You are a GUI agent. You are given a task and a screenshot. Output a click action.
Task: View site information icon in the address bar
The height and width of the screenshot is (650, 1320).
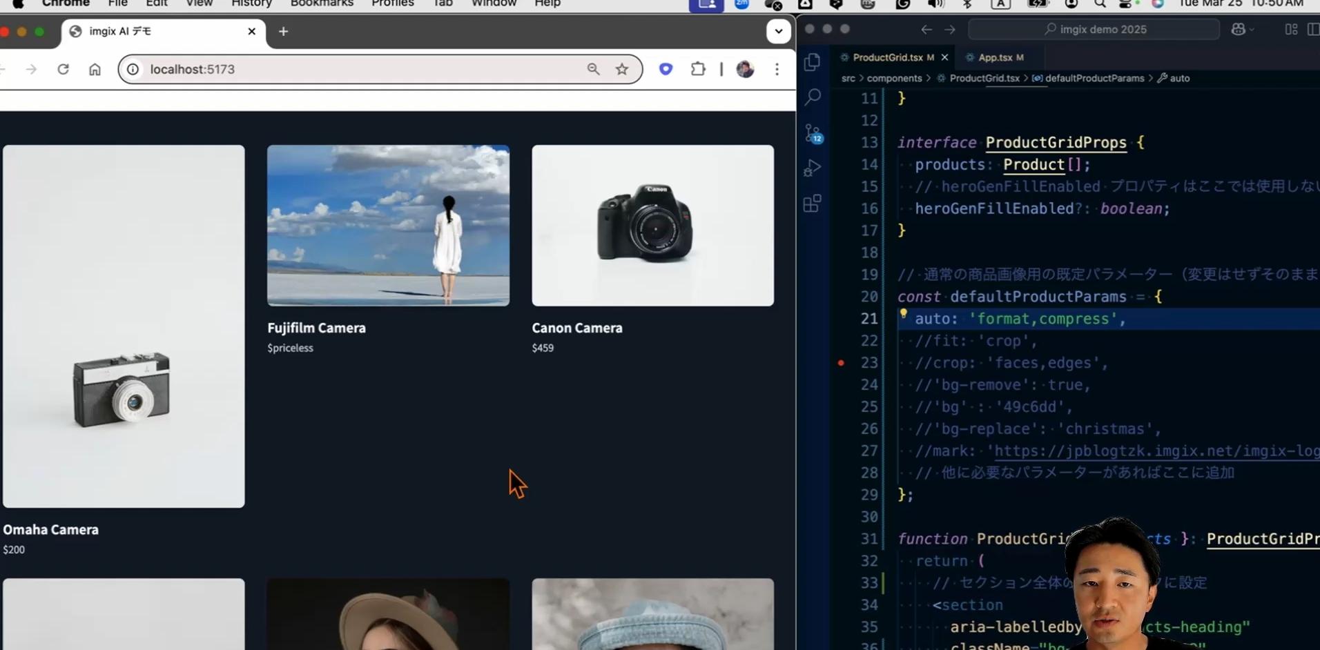133,69
